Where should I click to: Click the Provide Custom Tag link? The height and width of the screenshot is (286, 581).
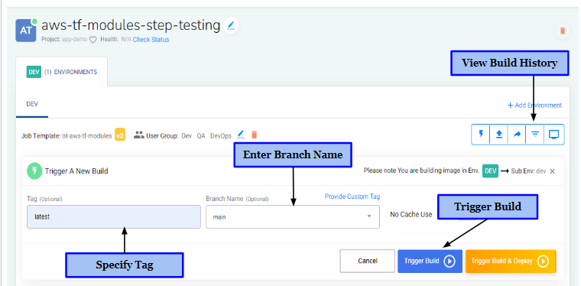352,197
